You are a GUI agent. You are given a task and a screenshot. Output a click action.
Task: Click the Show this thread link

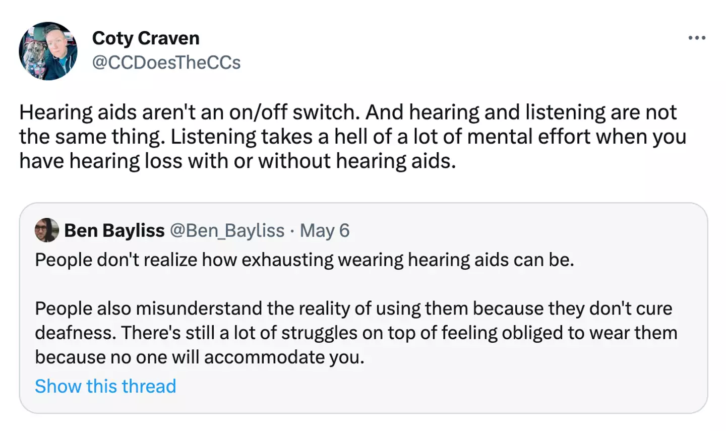pos(105,386)
